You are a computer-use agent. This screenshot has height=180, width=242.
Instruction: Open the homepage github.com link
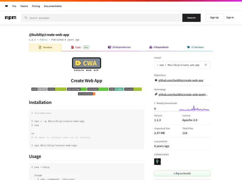coord(183,95)
